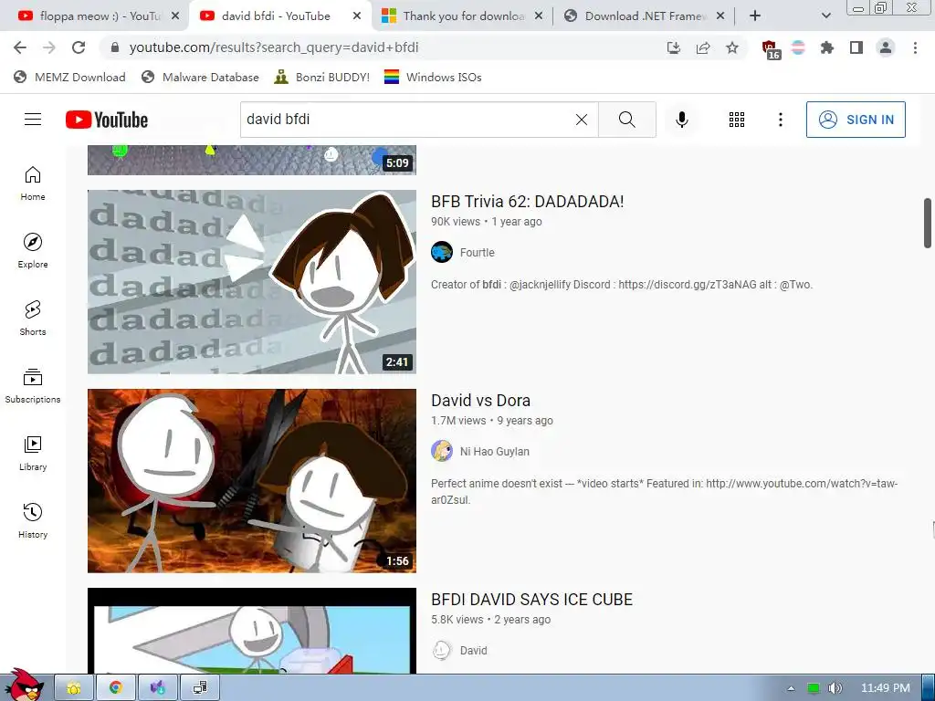Open the David vs Dora thumbnail
Screen dimensions: 935x701
252,481
